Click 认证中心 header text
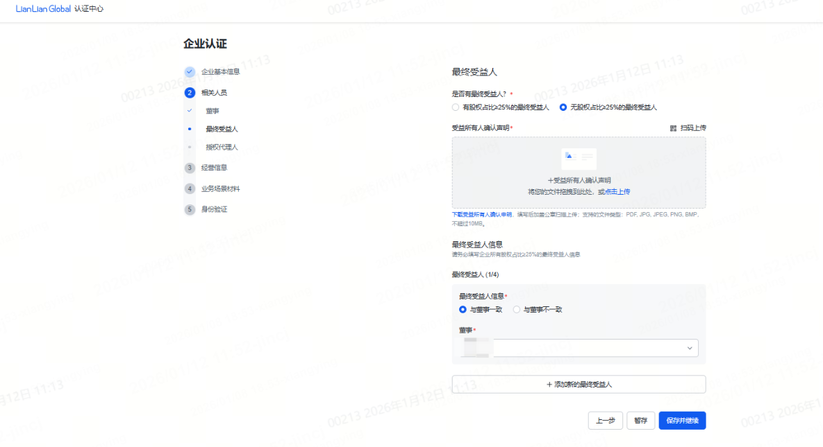The image size is (823, 447). point(89,9)
